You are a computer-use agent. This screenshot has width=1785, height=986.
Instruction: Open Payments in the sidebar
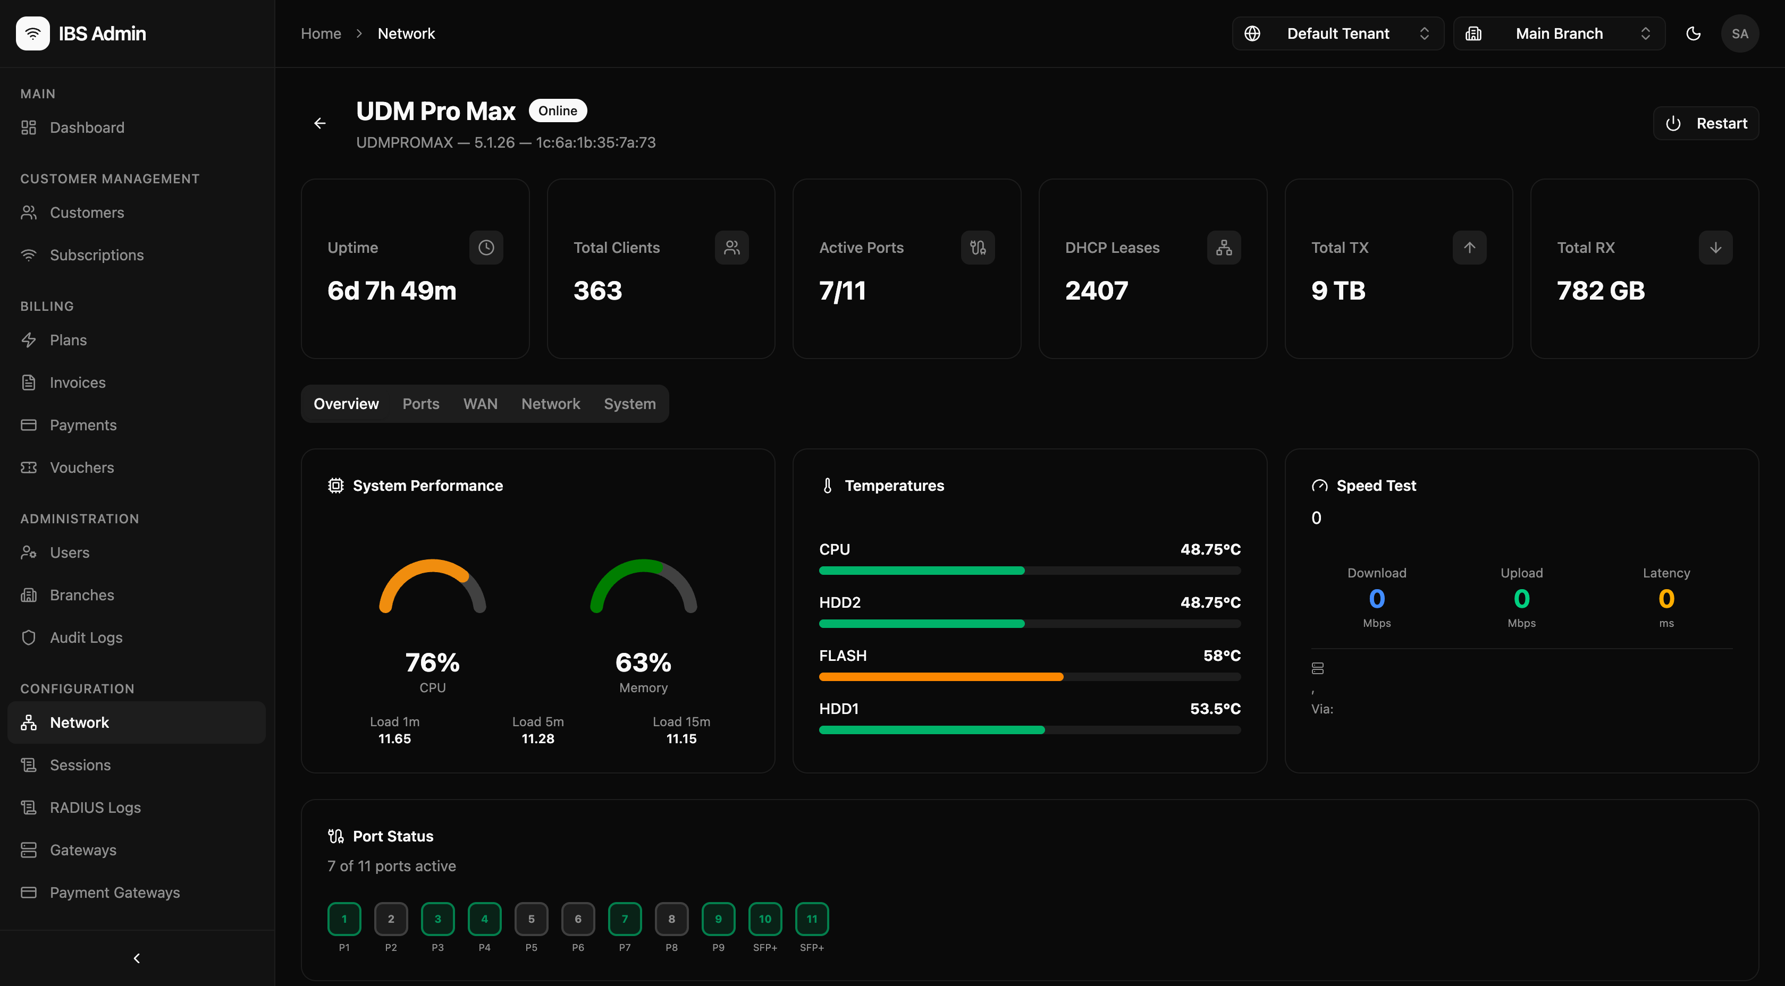[x=137, y=425]
